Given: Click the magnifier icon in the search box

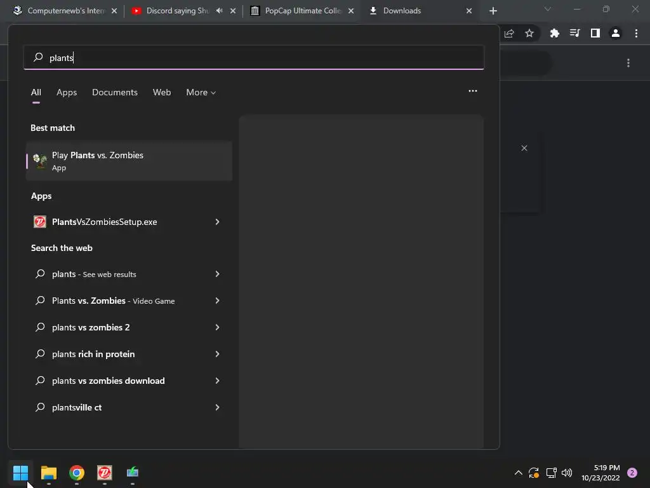Looking at the screenshot, I should [x=39, y=57].
